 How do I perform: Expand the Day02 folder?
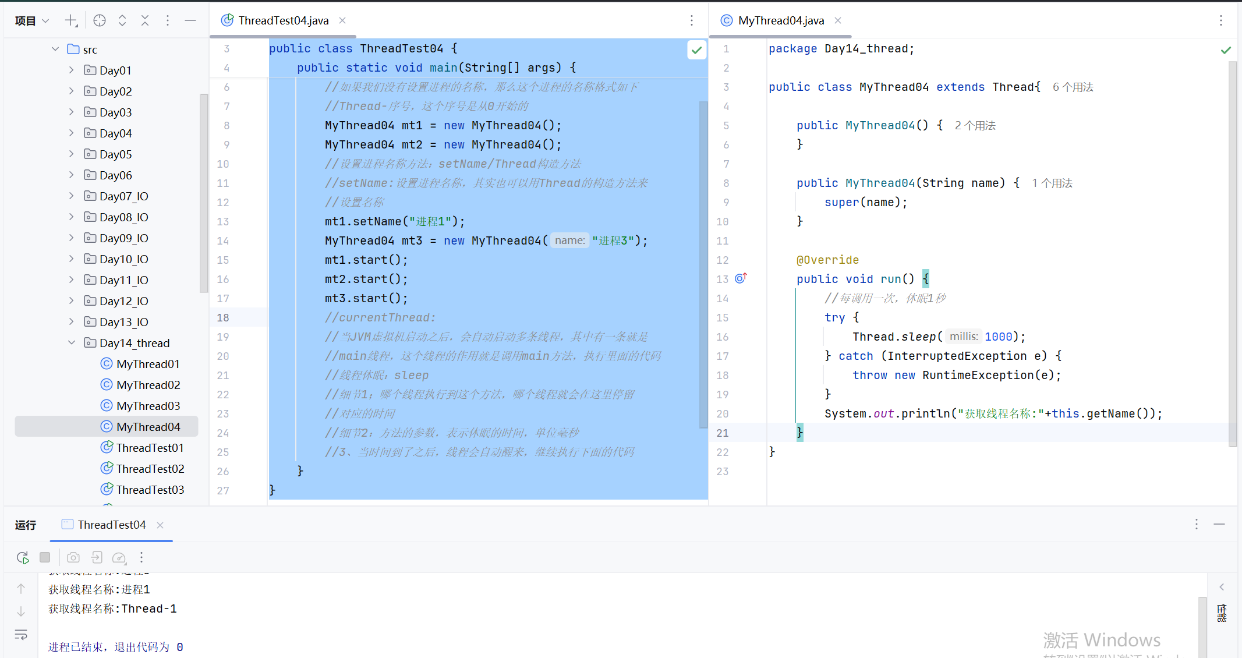click(x=71, y=91)
